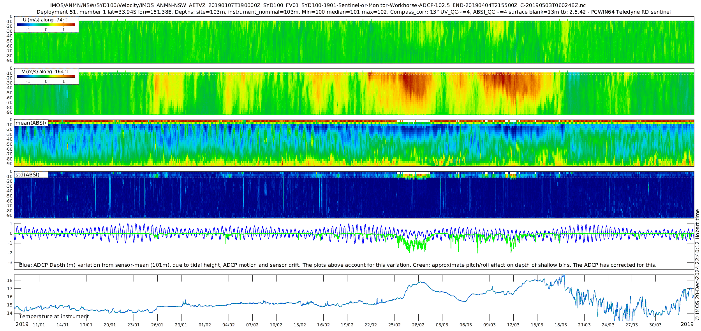Select the mean(ABSI) panel label
The image size is (701, 331).
[31, 123]
